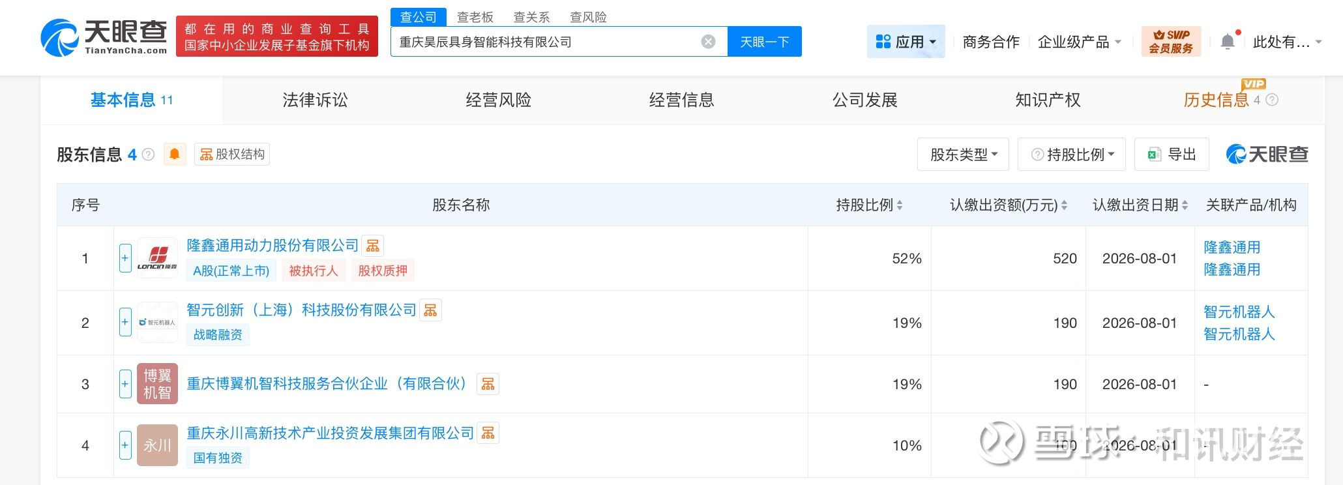Expand row 3 博翼机智 shareholder details

click(125, 384)
